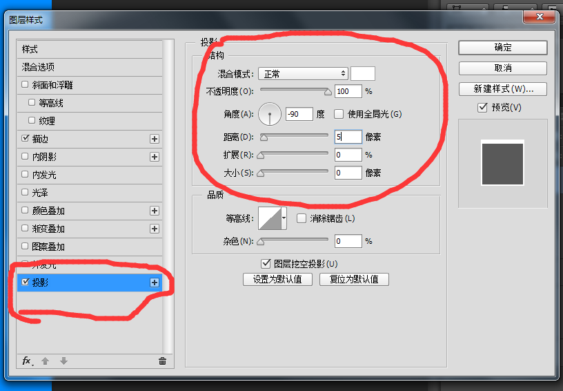The image size is (563, 391).
Task: Click the 不透明度 slider handle
Action: pyautogui.click(x=328, y=92)
